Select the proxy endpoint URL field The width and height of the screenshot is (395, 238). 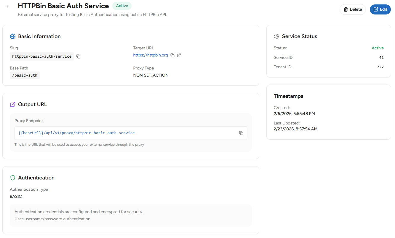click(x=131, y=133)
